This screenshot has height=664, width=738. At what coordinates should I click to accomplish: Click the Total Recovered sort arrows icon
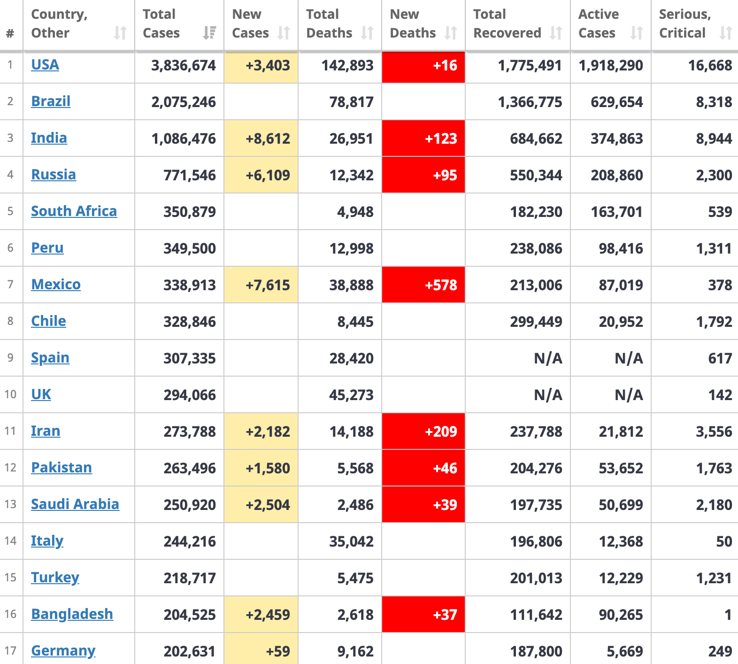556,33
